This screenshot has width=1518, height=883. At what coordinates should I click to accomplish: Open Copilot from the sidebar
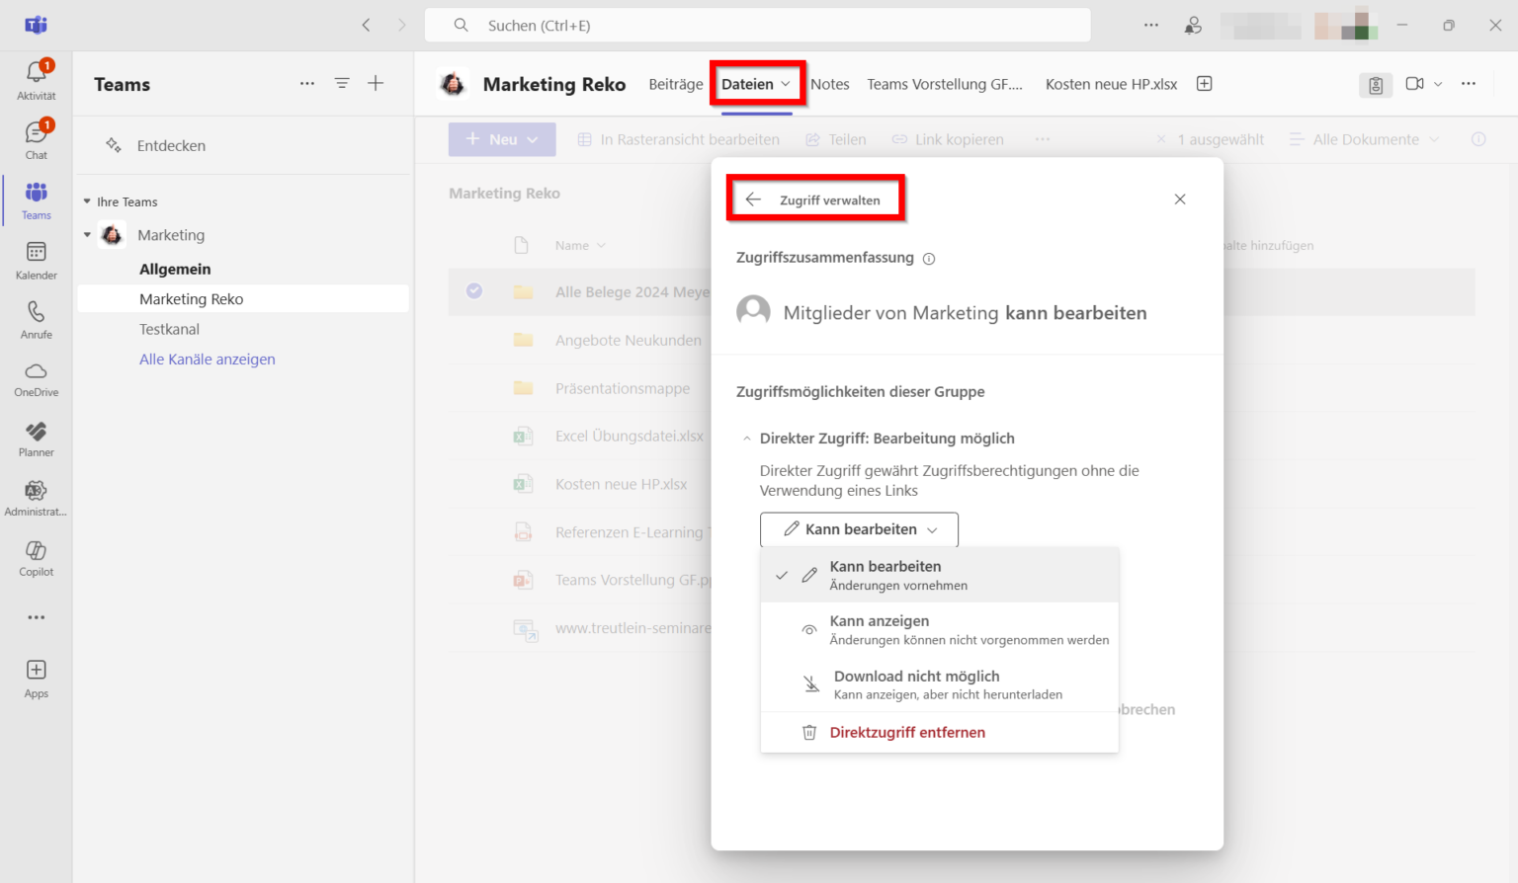pos(36,555)
